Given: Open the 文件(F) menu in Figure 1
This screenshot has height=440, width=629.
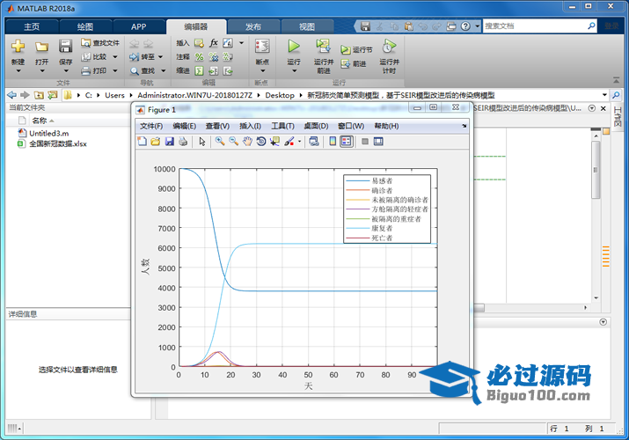Looking at the screenshot, I should [x=151, y=126].
